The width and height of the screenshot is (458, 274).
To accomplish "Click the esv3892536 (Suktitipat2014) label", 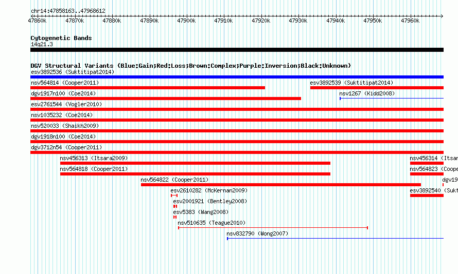I will (73, 72).
